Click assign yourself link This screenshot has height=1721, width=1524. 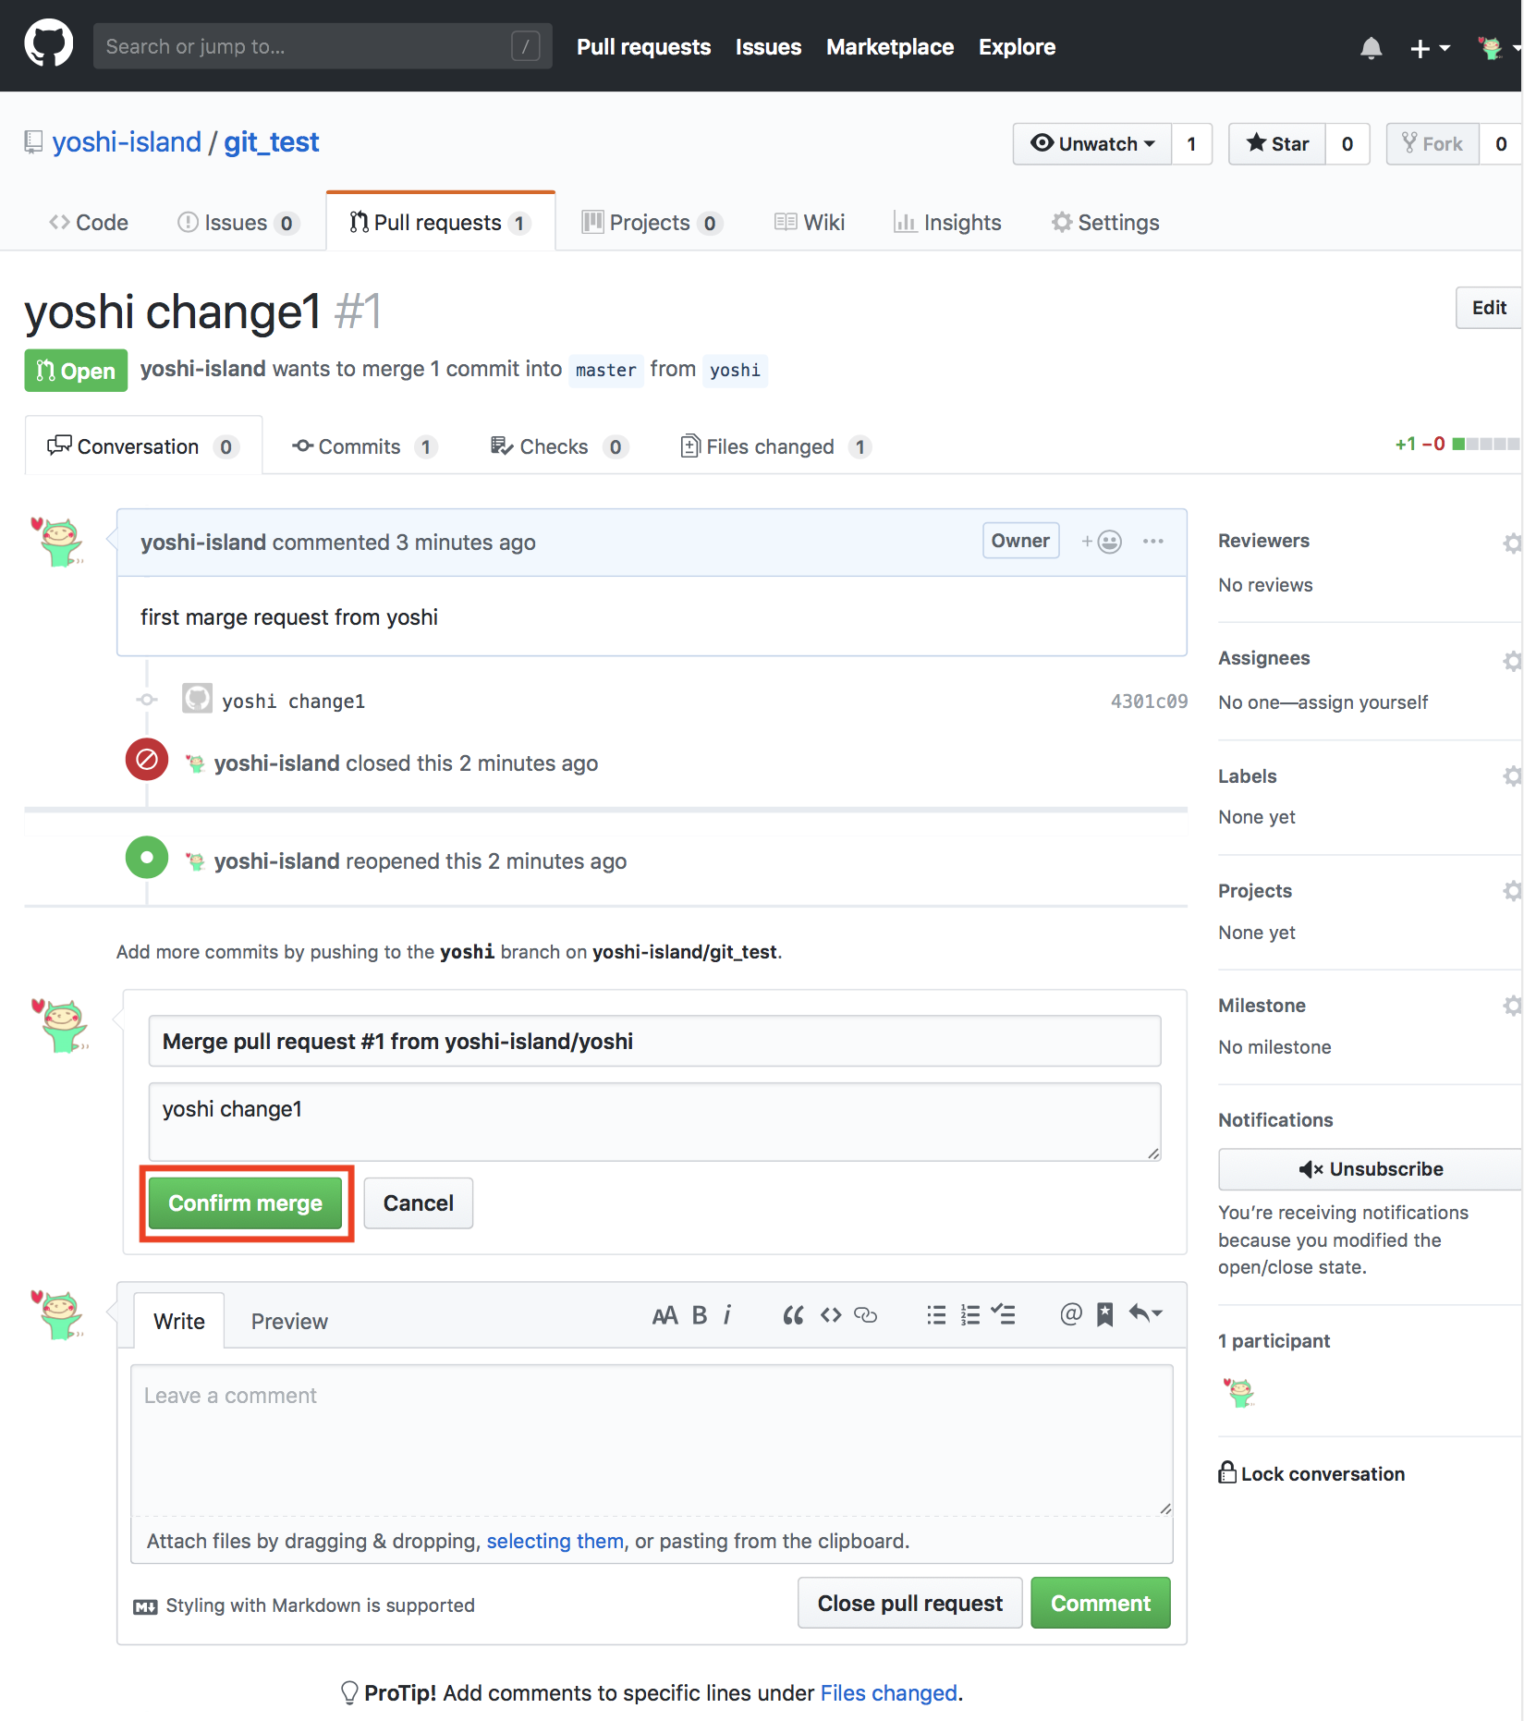tap(1362, 702)
